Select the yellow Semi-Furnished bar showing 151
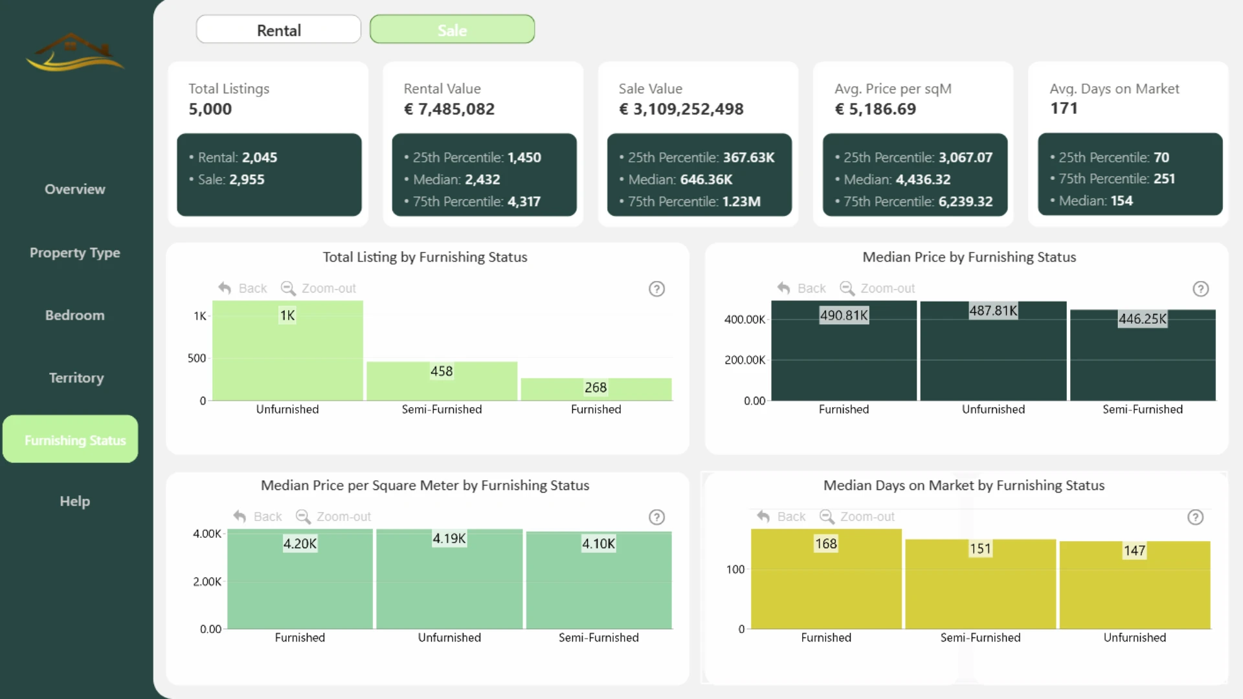The height and width of the screenshot is (699, 1243). point(980,584)
